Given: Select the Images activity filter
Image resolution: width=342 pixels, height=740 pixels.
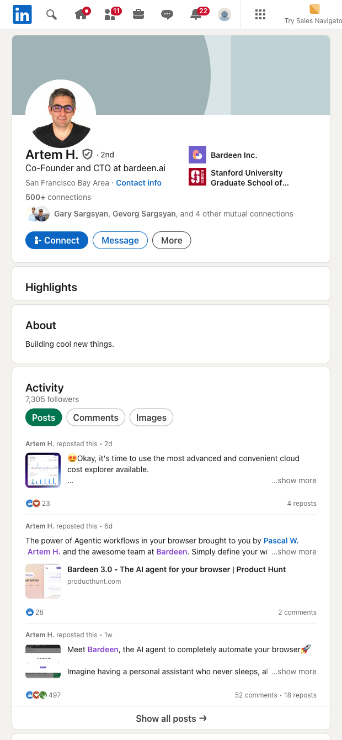Looking at the screenshot, I should [x=151, y=417].
